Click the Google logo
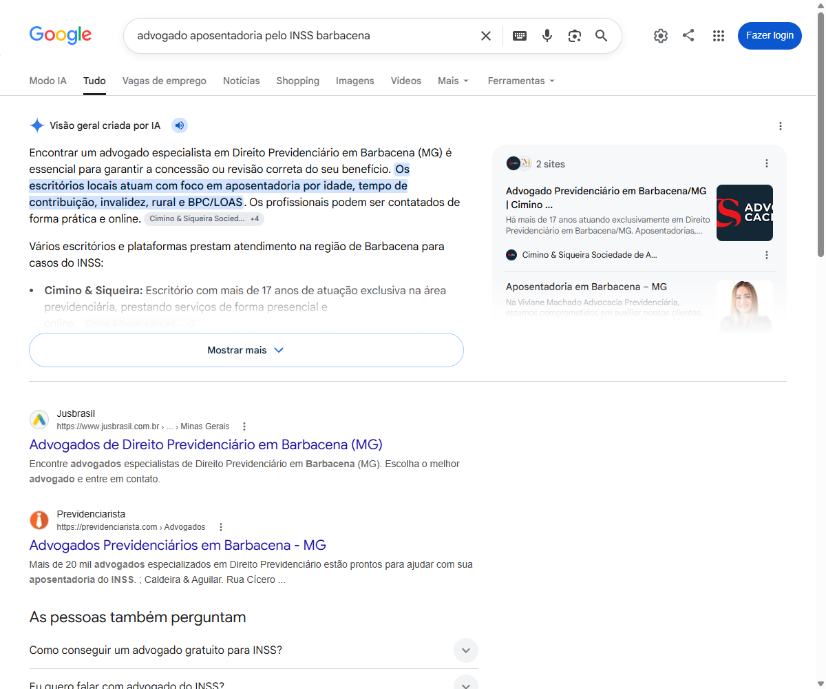 (61, 35)
